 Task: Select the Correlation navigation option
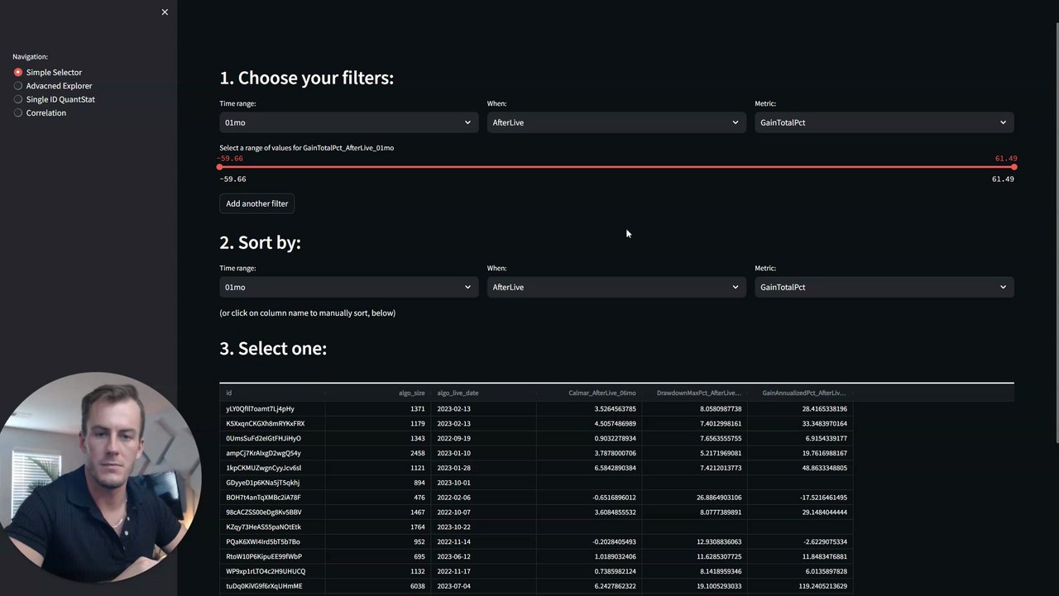click(18, 113)
